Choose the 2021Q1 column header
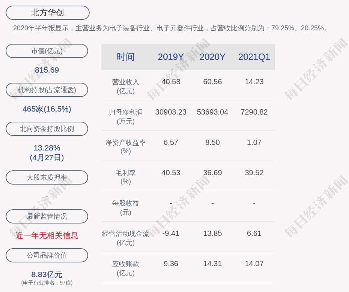349x292 pixels. pyautogui.click(x=254, y=57)
